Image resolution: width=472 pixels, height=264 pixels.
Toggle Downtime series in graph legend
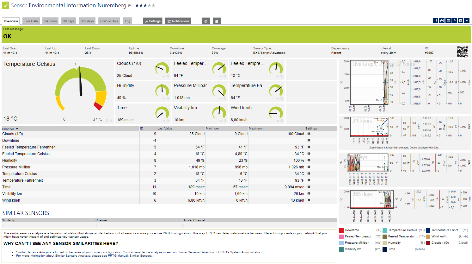click(x=341, y=230)
